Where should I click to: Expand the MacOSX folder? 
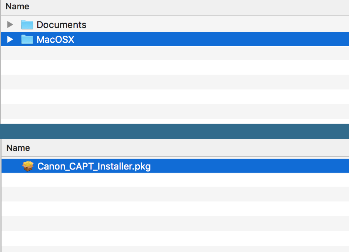click(10, 39)
